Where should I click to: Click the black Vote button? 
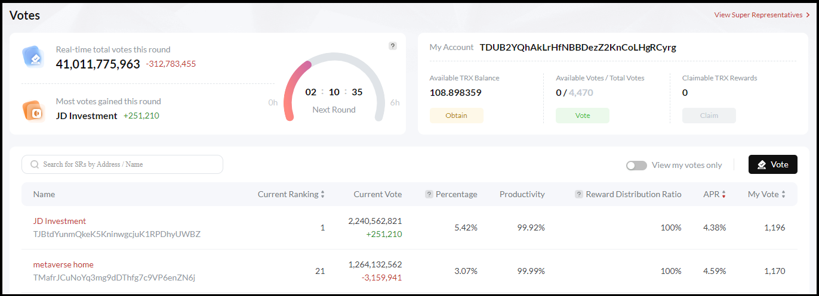[x=772, y=164]
